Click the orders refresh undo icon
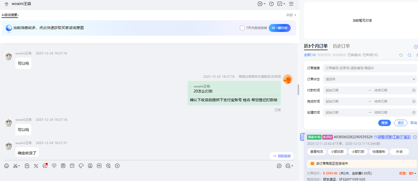Image resolution: width=418 pixels, height=181 pixels. (401, 55)
